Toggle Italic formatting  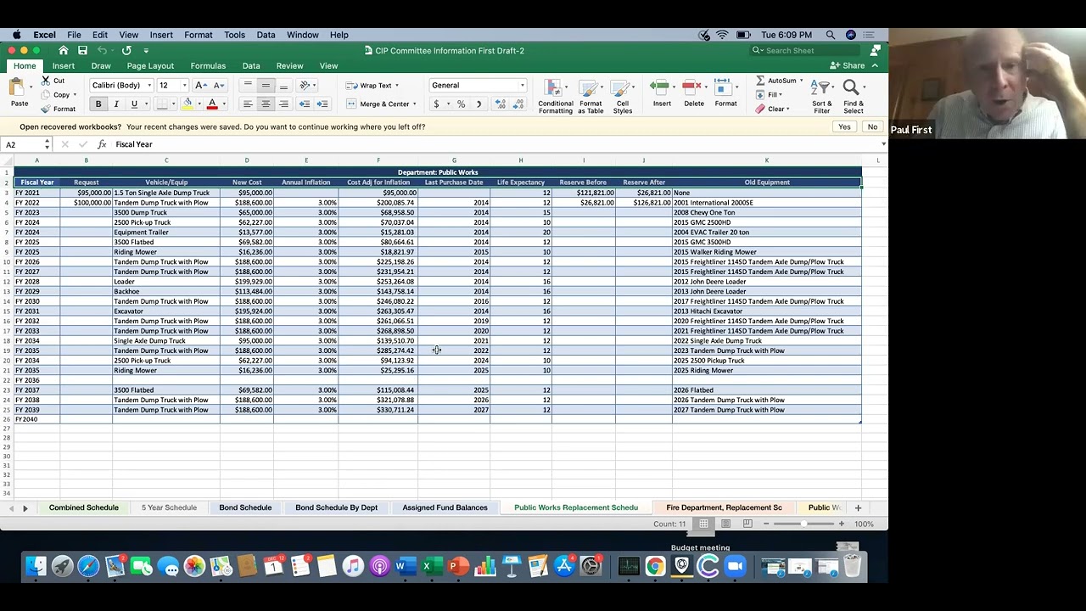pyautogui.click(x=116, y=104)
